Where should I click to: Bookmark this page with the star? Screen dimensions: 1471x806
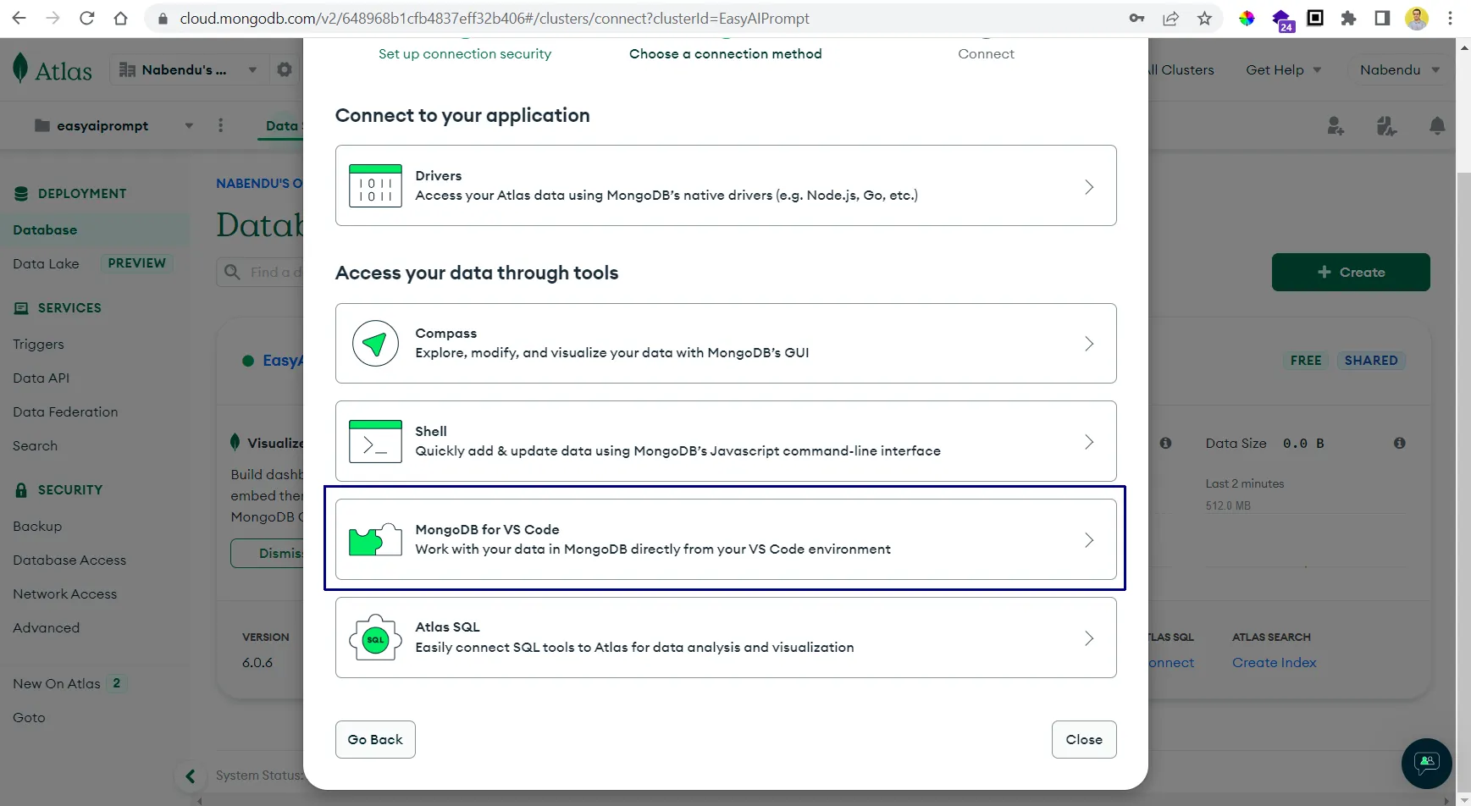(1204, 18)
